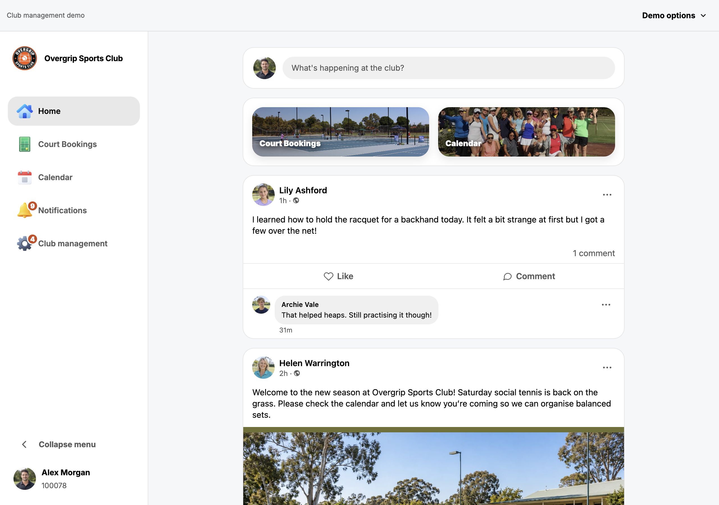The width and height of the screenshot is (719, 505).
Task: Click the calendar icon in the sidebar
Action: tap(24, 177)
